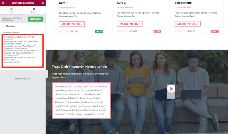
Task: Click the star rating under Beispielkurs
Action: click(180, 31)
